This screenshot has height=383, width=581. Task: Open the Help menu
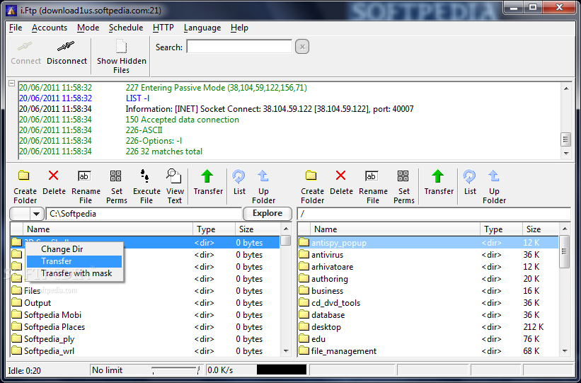239,28
